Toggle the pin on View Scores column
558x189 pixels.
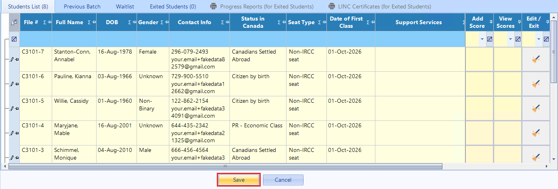pyautogui.click(x=519, y=22)
